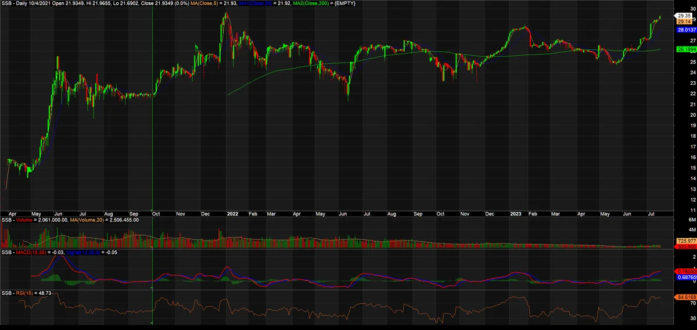Click the orange 84.6169 RSI value tag
This screenshot has width=697, height=330.
(x=686, y=297)
